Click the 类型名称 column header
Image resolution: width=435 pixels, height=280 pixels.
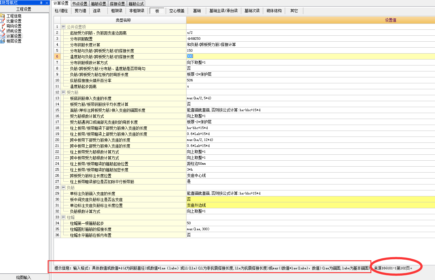click(x=123, y=20)
